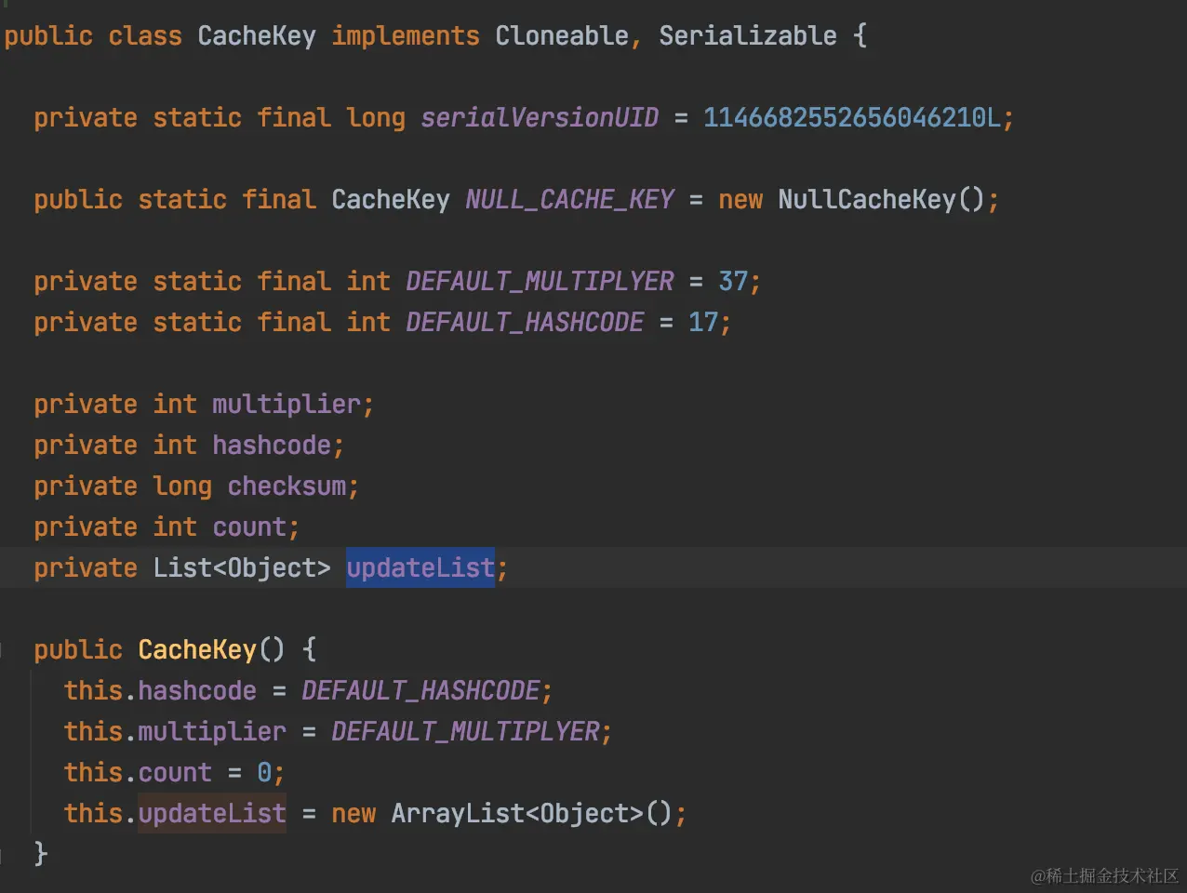Click the 'CacheKey()' constructor name
Screen dimensions: 1187x893
(212, 650)
